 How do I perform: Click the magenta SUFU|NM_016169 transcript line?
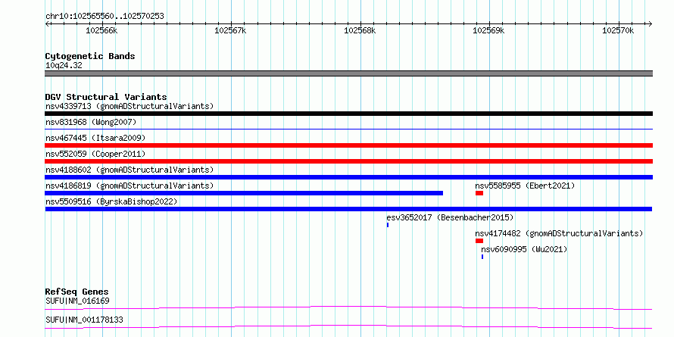(348, 307)
